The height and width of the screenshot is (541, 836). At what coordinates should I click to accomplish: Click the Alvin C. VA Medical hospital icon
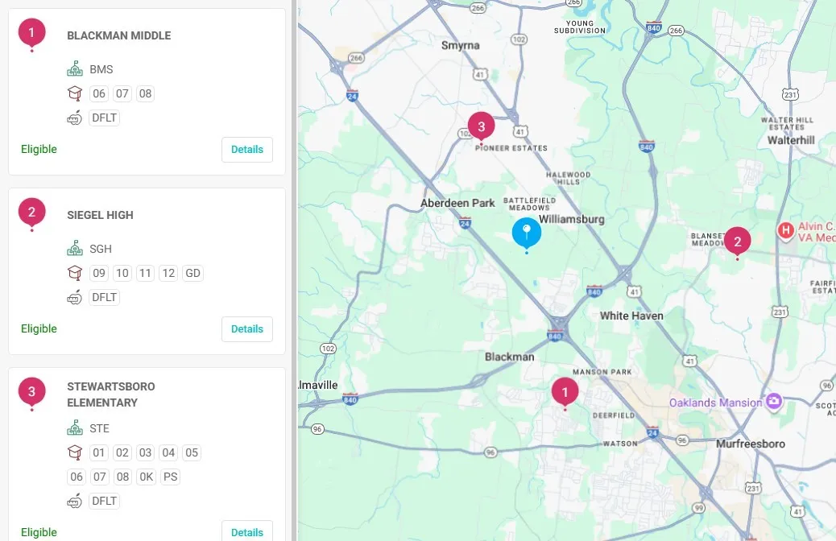click(x=785, y=231)
